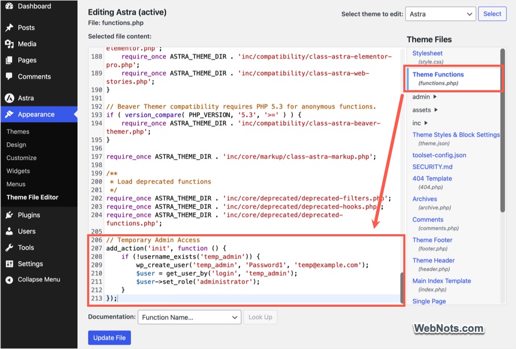Click the wp_create_user code line 209
Screen dimensions: 516x349
(x=253, y=265)
